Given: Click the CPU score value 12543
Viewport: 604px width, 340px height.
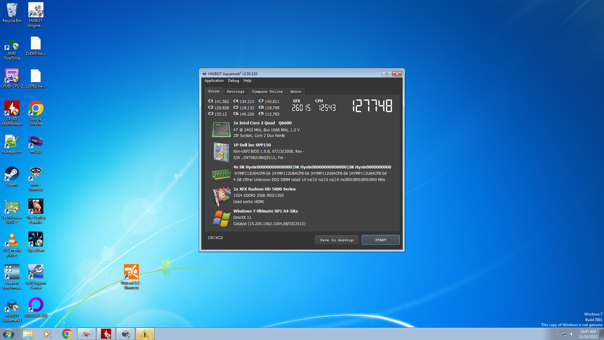Looking at the screenshot, I should coord(327,108).
